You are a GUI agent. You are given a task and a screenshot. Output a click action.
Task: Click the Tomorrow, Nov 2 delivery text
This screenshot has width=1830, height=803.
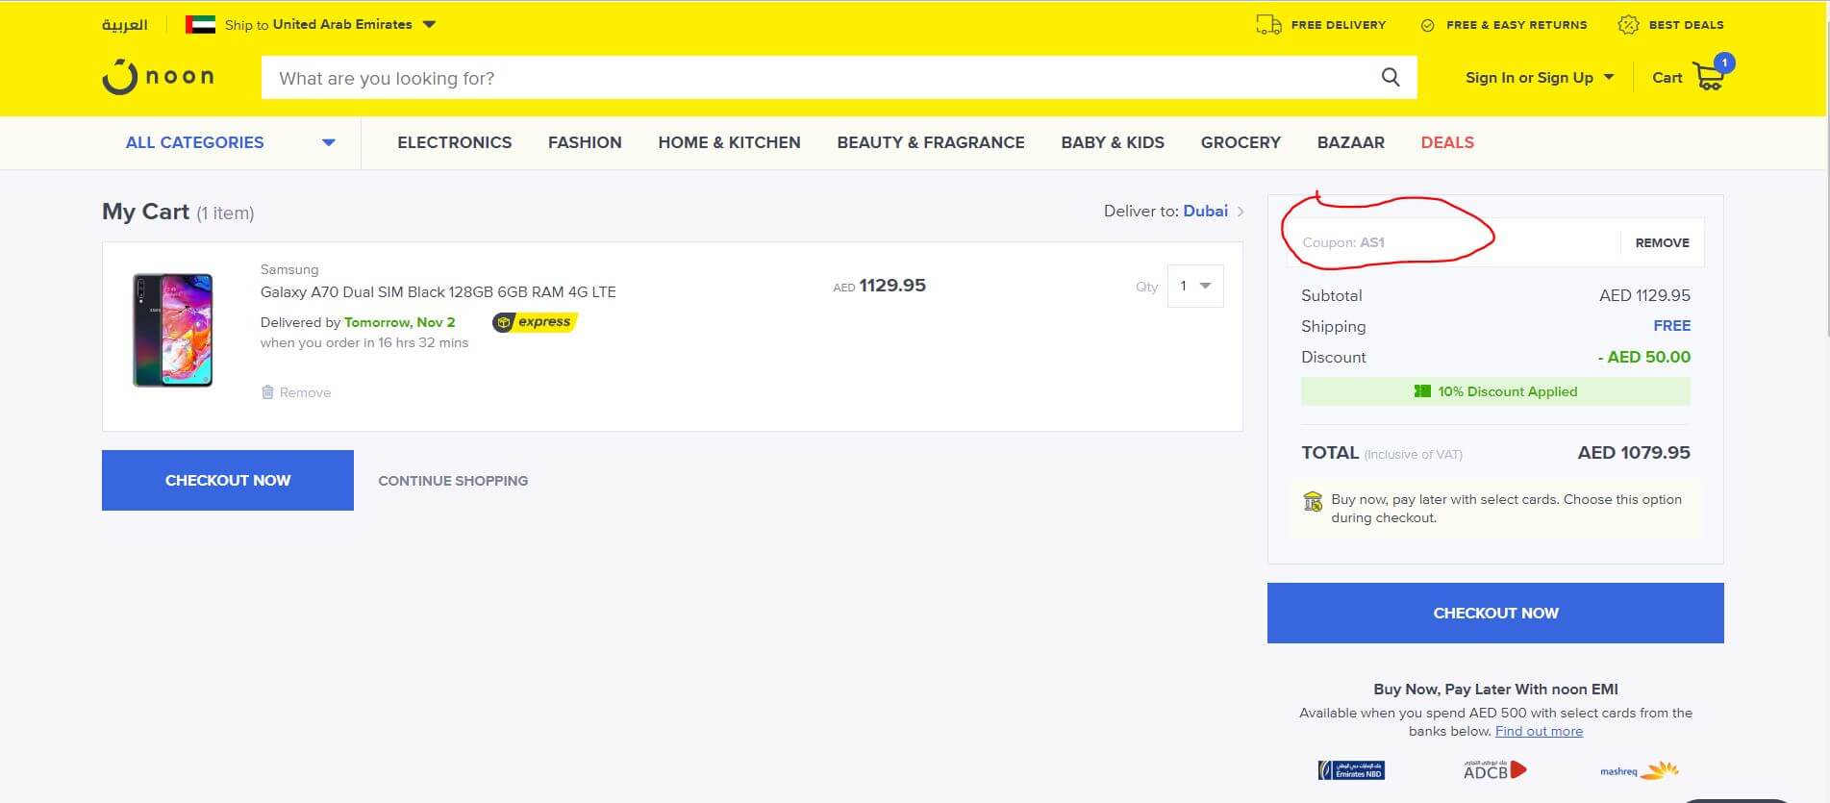point(400,322)
